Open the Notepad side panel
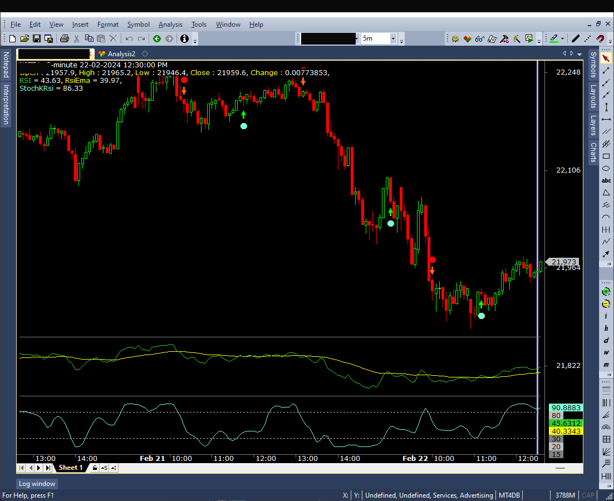Viewport: 614px width, 501px height. tap(6, 65)
